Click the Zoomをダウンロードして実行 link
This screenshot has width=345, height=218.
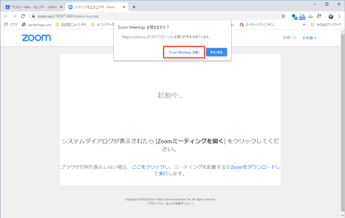pyautogui.click(x=255, y=167)
